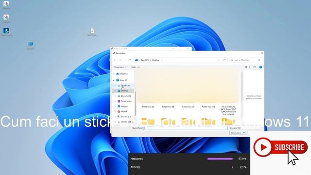This screenshot has height=175, width=311.
Task: Close the Deschidere dialog
Action: (262, 53)
